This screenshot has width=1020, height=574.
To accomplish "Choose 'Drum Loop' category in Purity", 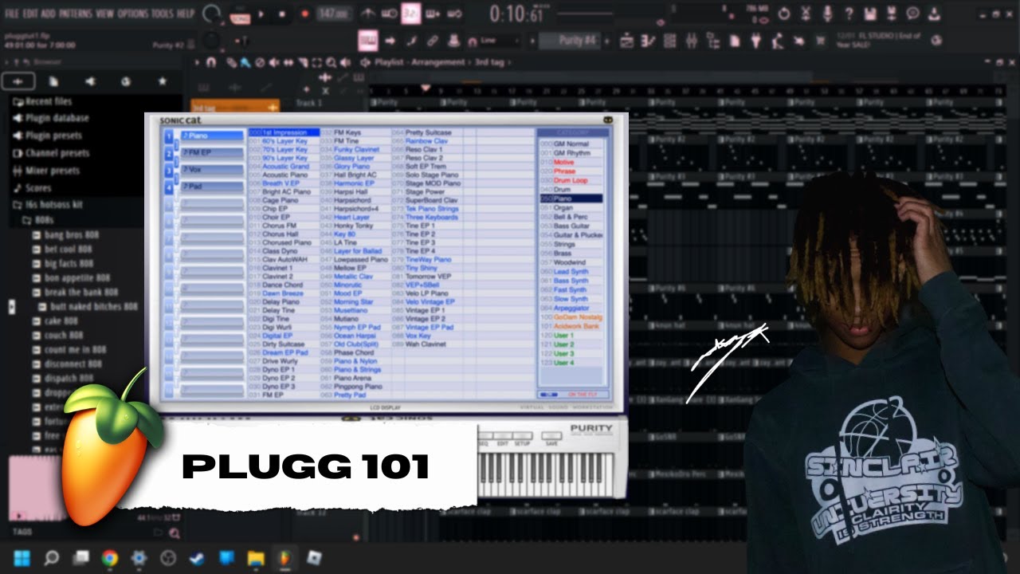I will (x=571, y=181).
